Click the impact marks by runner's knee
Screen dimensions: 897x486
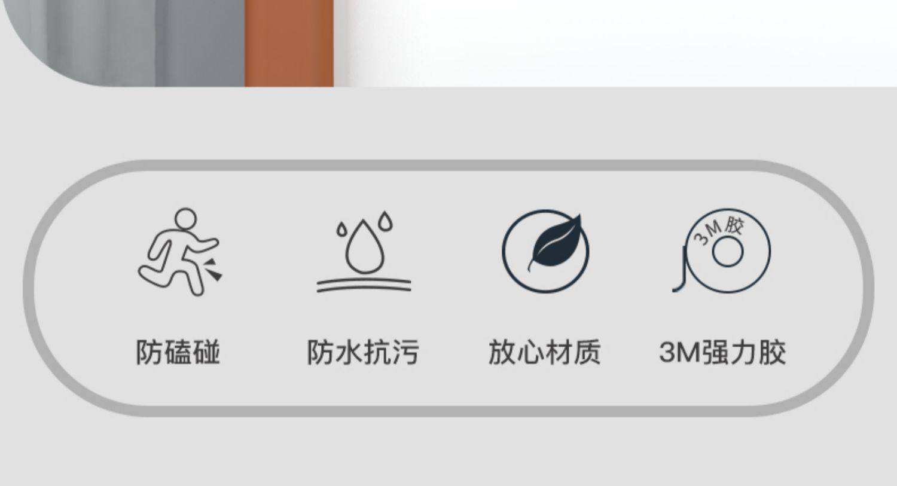[x=213, y=270]
